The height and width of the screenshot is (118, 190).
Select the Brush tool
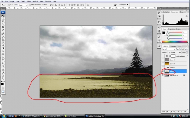3,37
